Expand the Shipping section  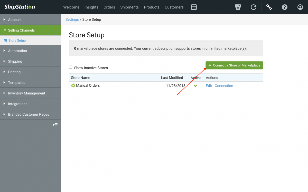[30, 61]
